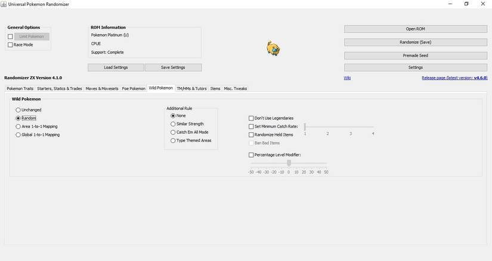Click the Open ROM button
This screenshot has height=261, width=492.
pos(416,29)
